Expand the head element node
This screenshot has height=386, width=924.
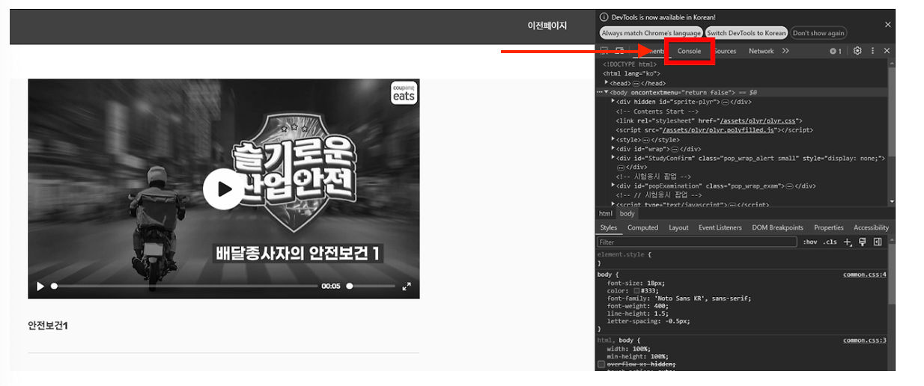tap(607, 82)
